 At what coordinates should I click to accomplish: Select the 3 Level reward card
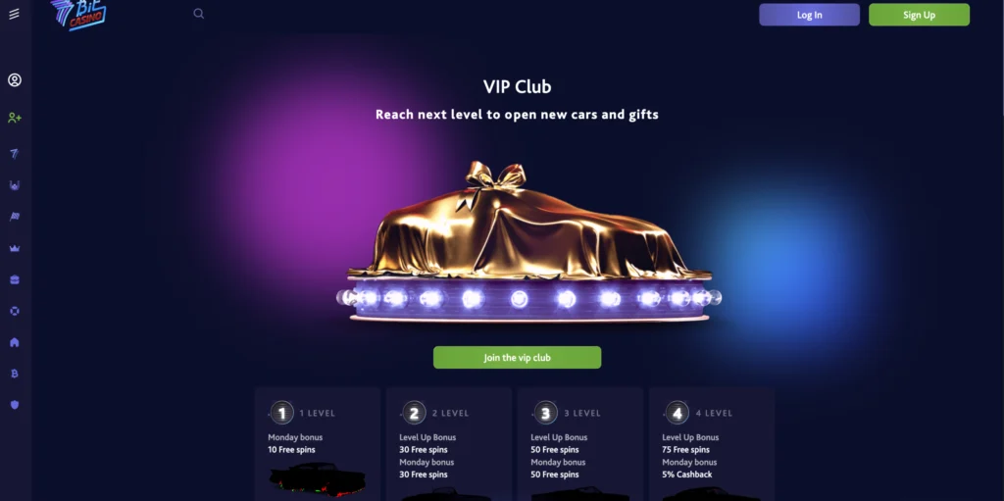point(580,444)
